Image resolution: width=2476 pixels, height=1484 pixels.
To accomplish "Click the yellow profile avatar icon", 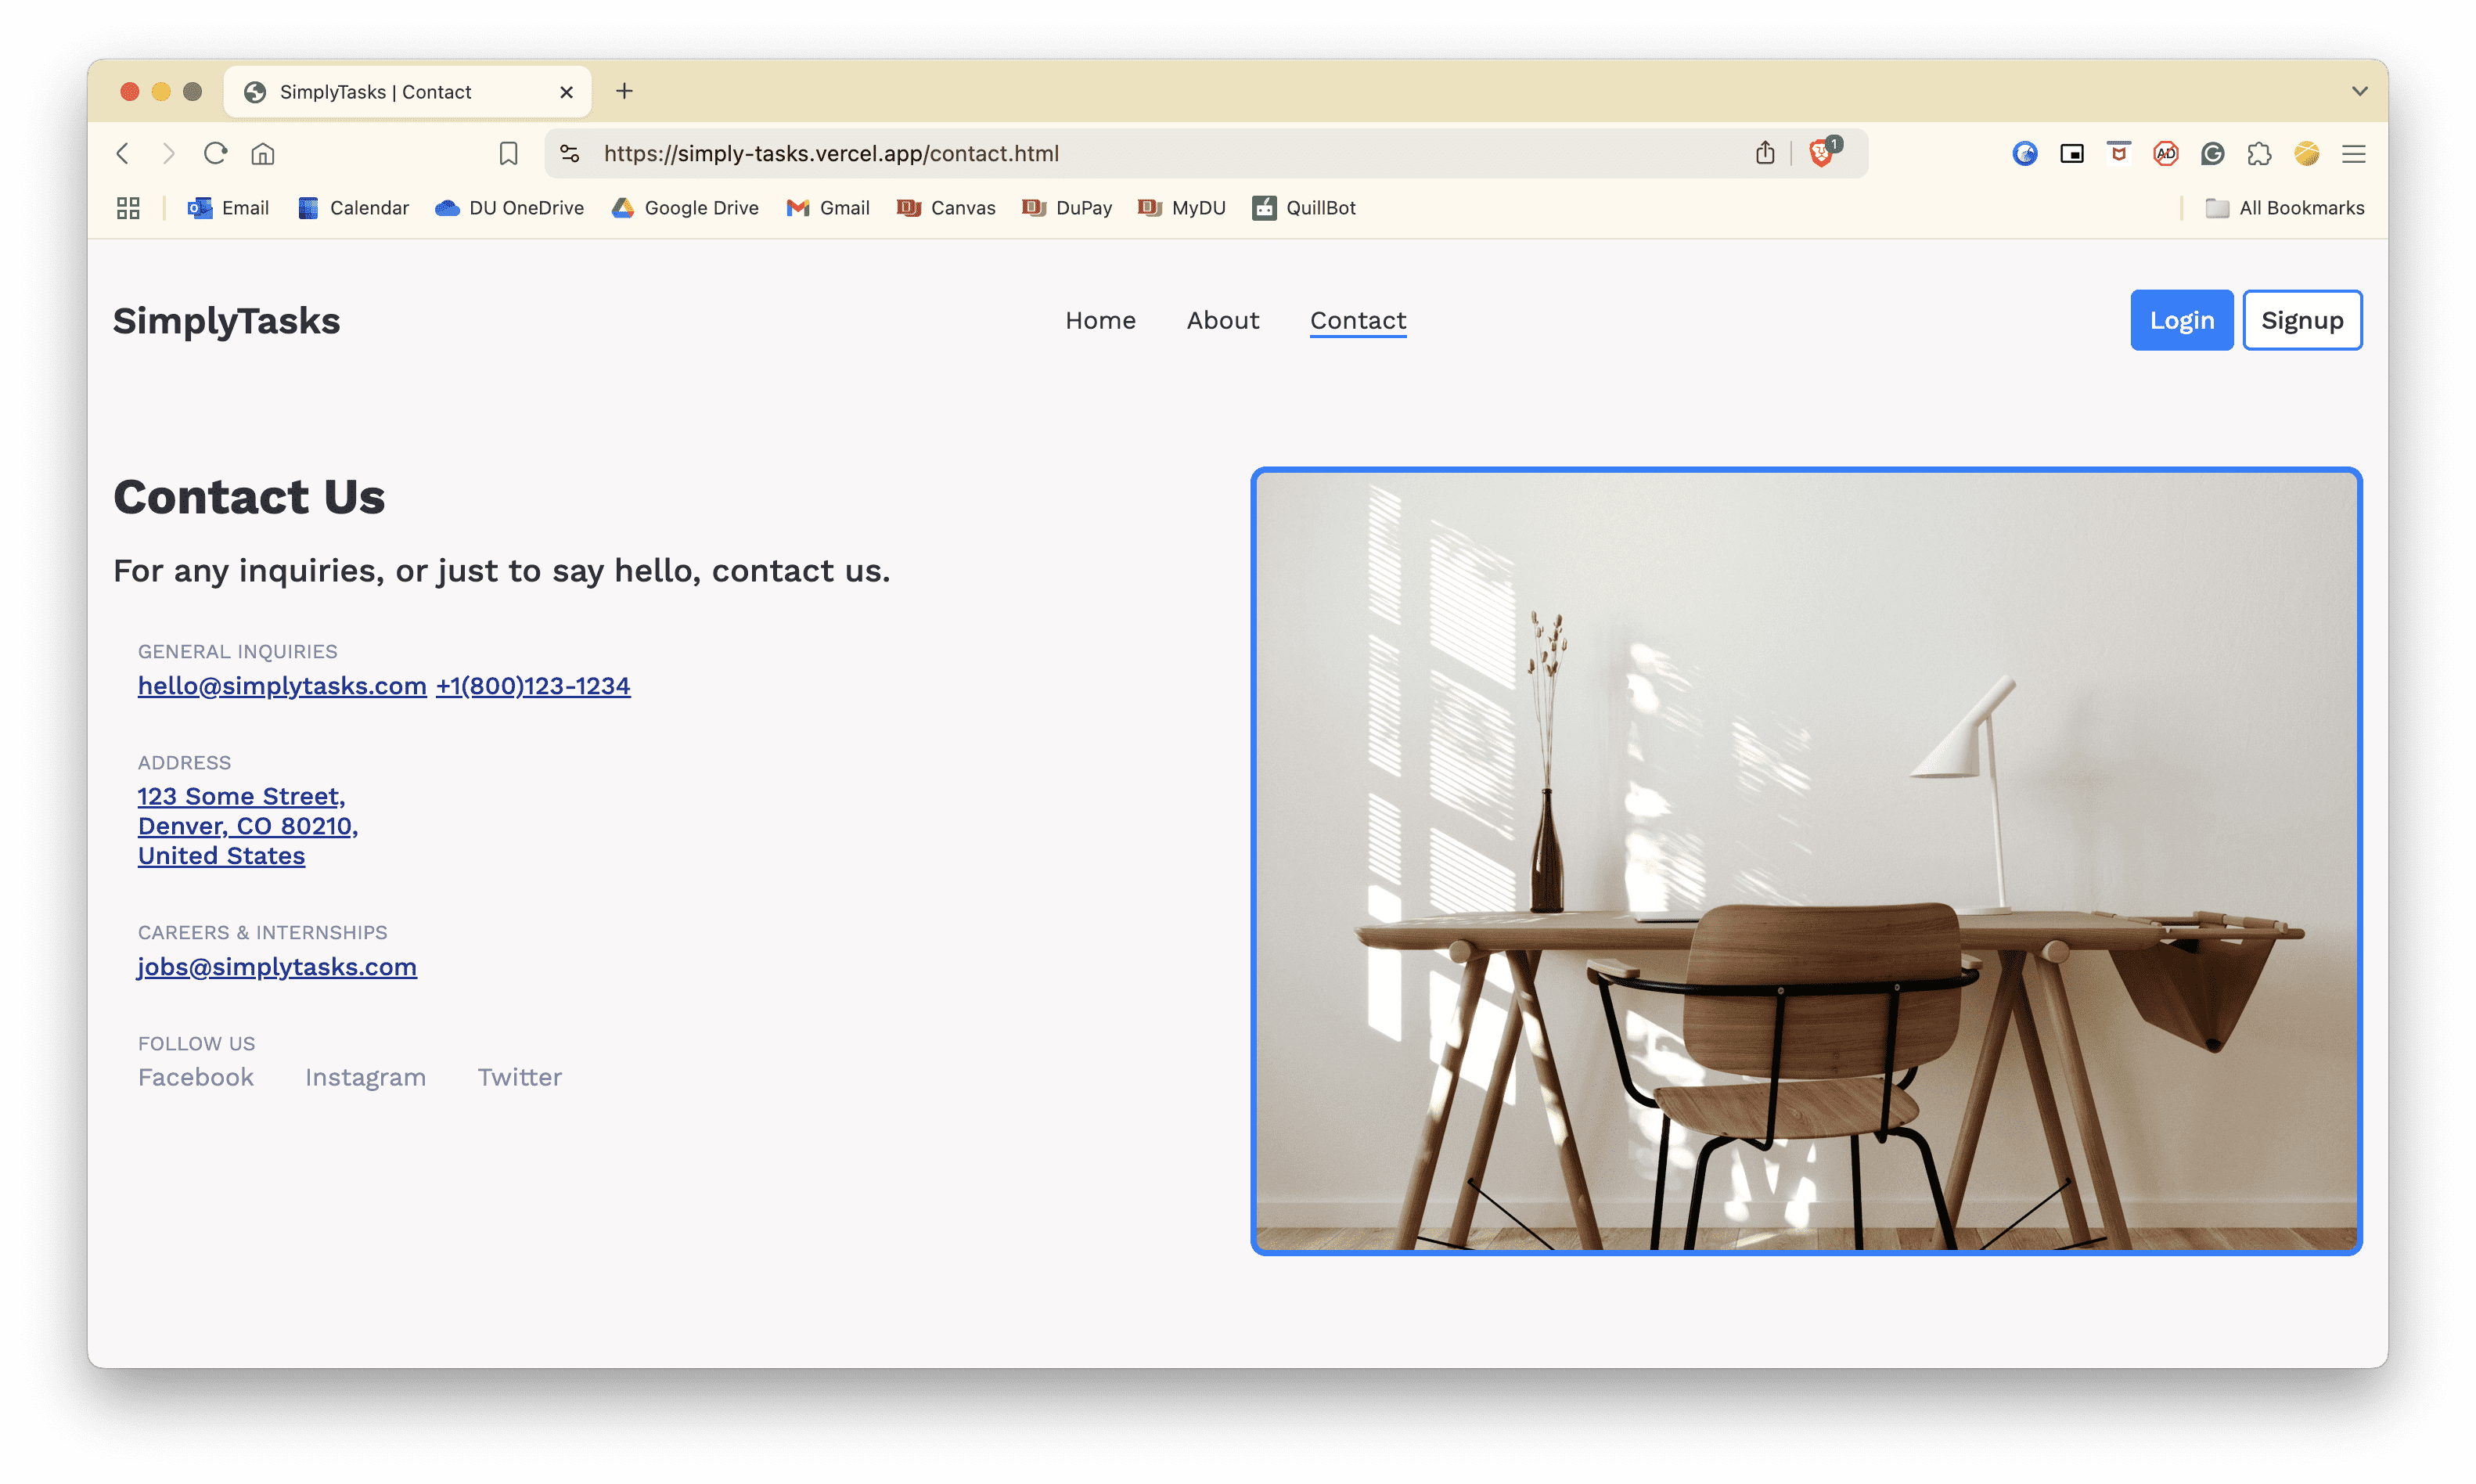I will click(2306, 153).
